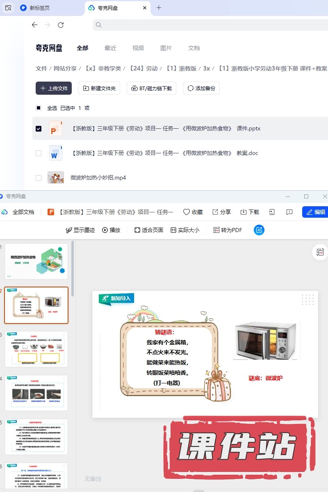This screenshot has height=492, width=328.
Task: Uncheck the selected 课件.pptx file checkbox
Action: [39, 129]
